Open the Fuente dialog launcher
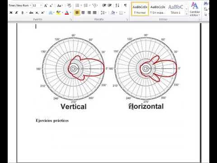 tap(71, 19)
